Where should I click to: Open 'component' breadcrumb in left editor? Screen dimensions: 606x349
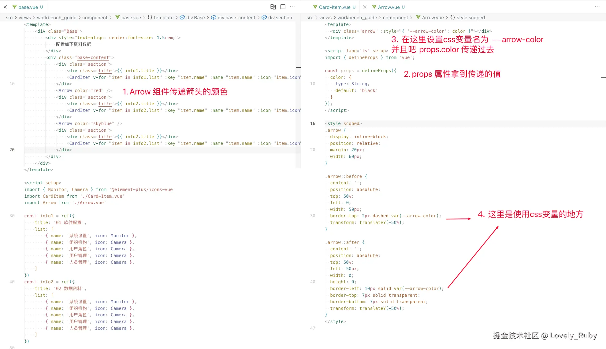click(95, 18)
